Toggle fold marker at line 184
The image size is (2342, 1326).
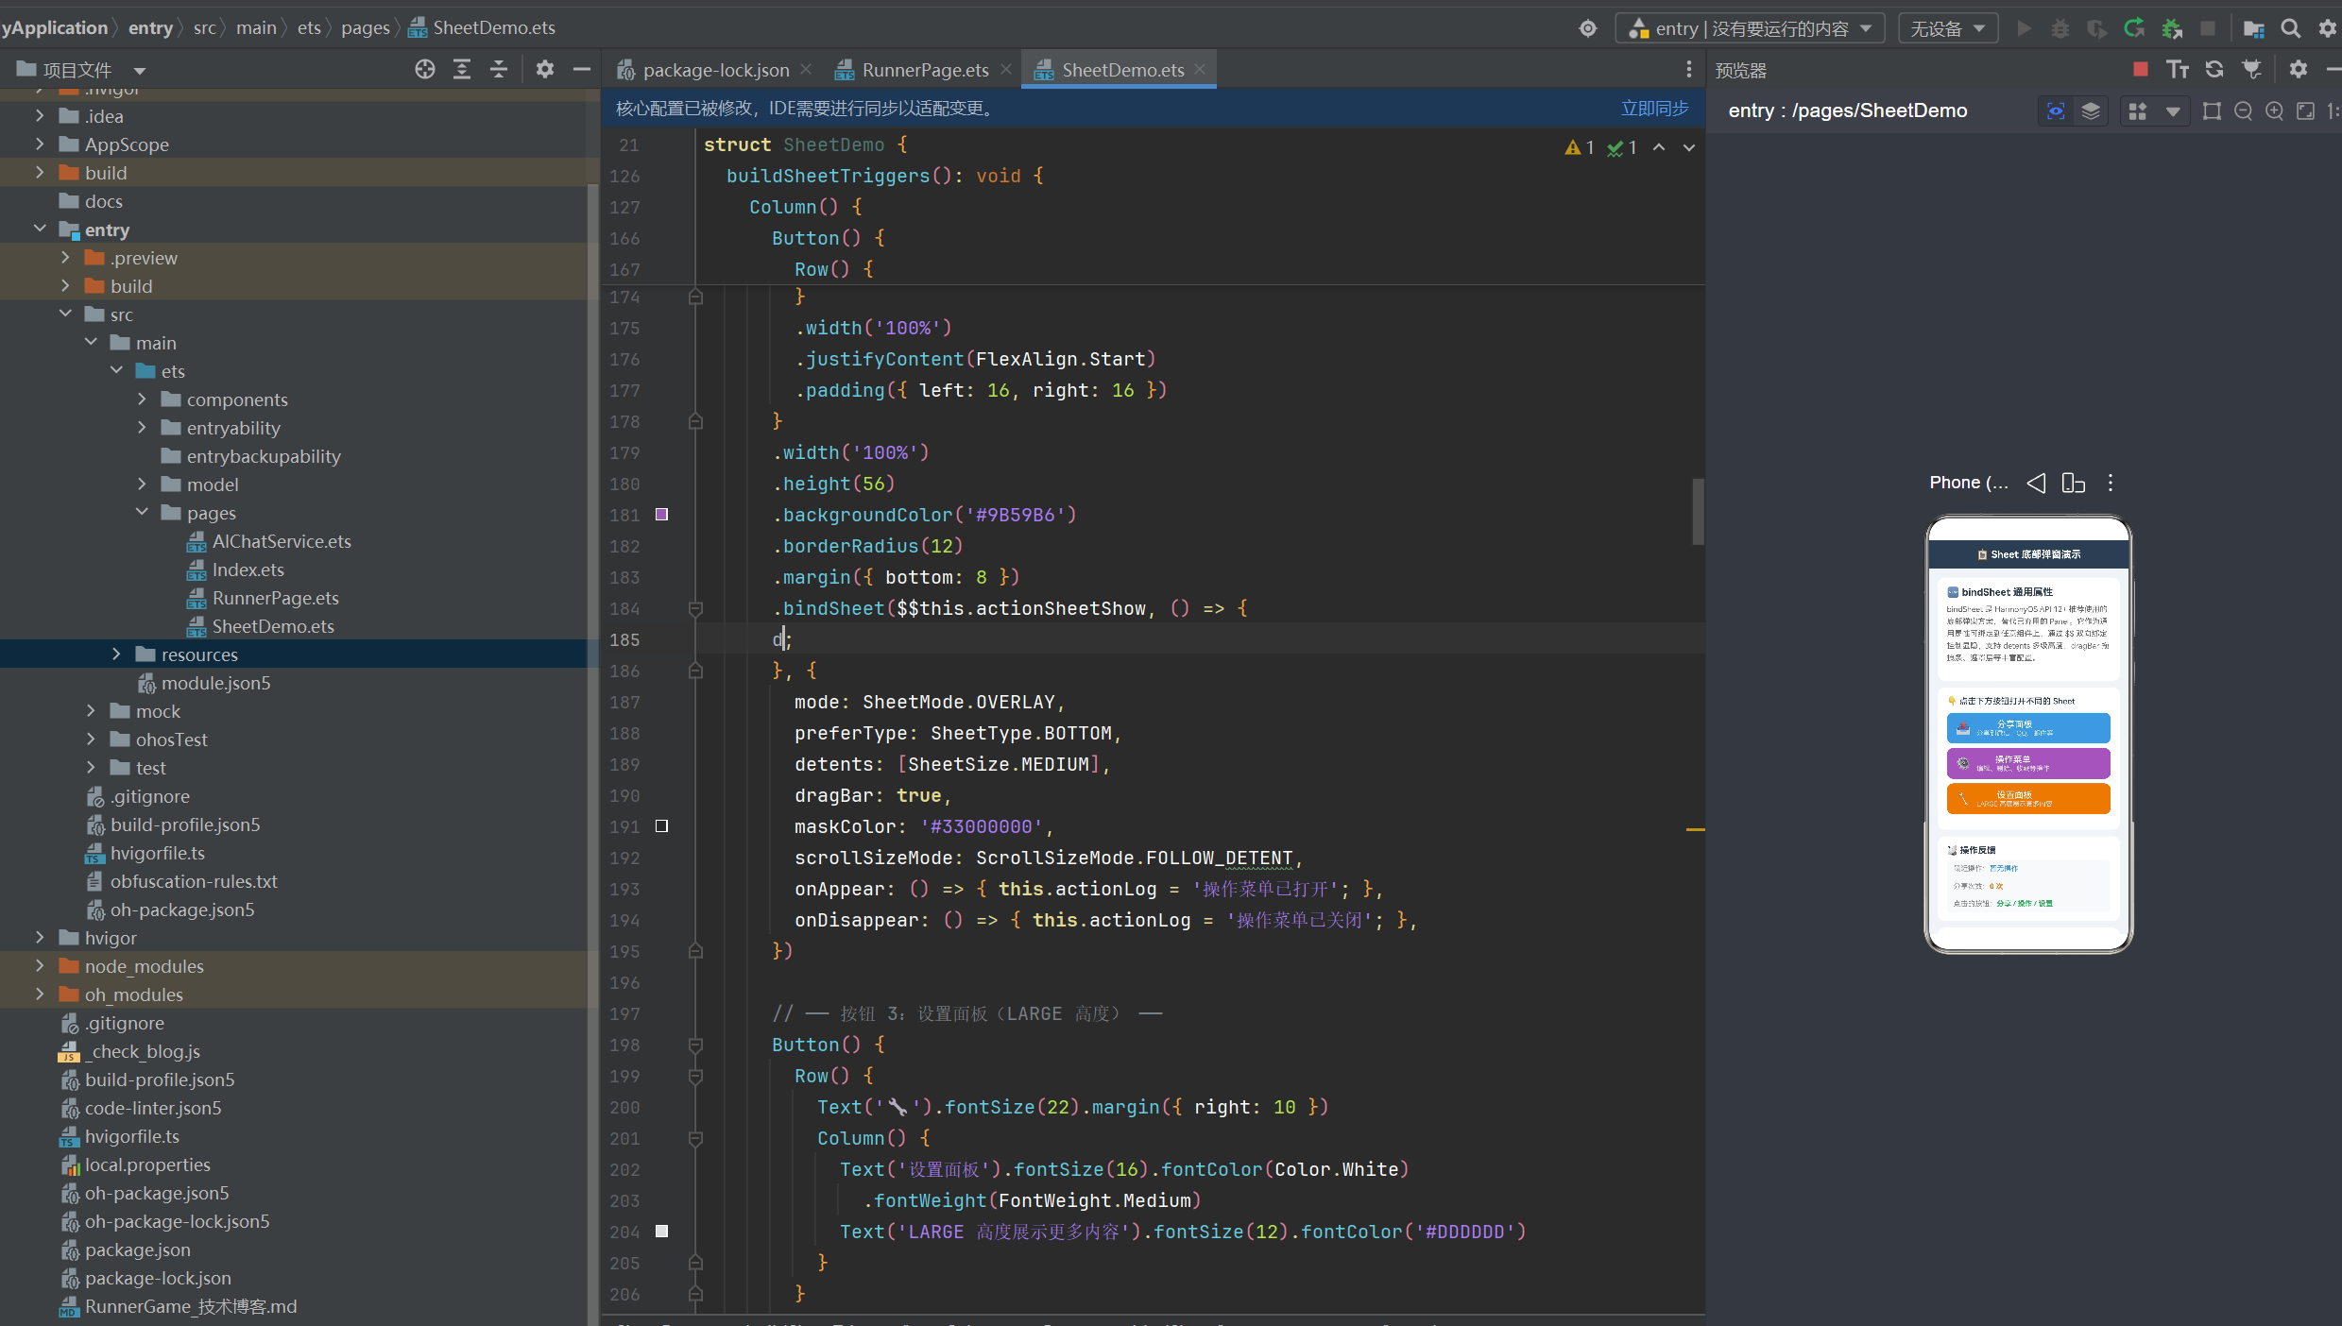pyautogui.click(x=695, y=609)
